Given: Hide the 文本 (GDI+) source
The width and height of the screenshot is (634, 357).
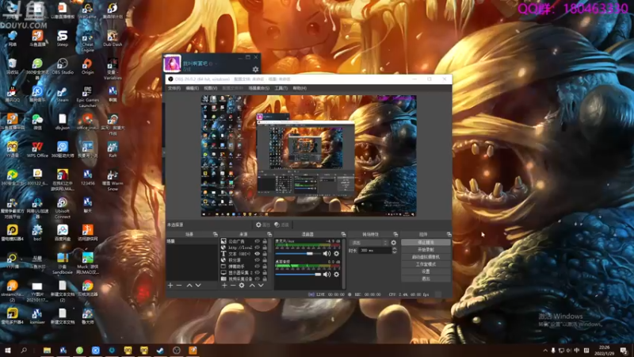Looking at the screenshot, I should 257,254.
